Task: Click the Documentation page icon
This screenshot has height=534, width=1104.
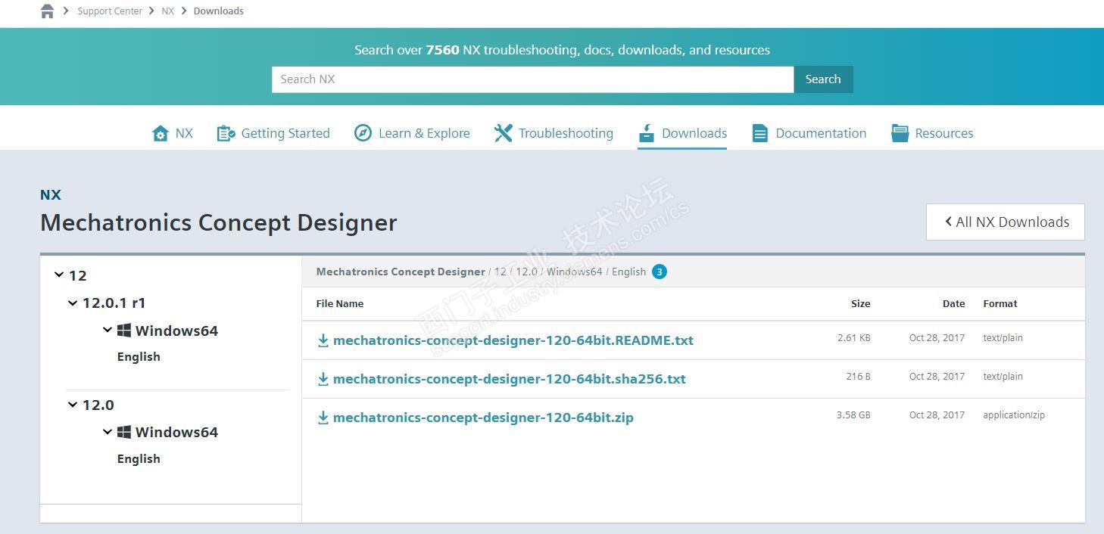Action: coord(759,133)
